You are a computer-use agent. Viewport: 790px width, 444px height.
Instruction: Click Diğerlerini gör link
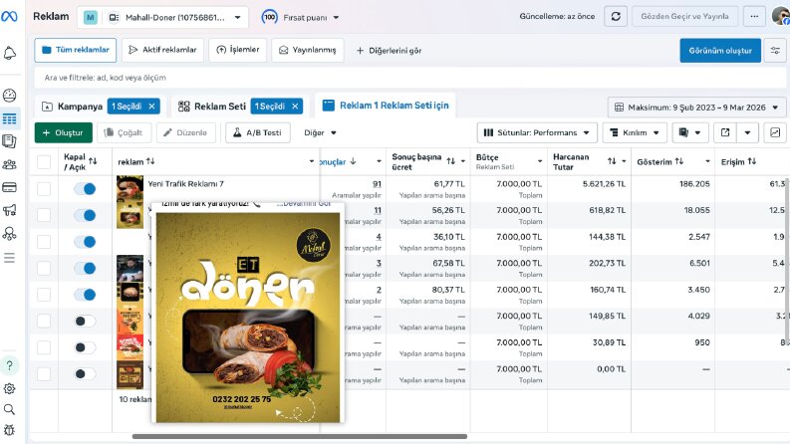389,51
